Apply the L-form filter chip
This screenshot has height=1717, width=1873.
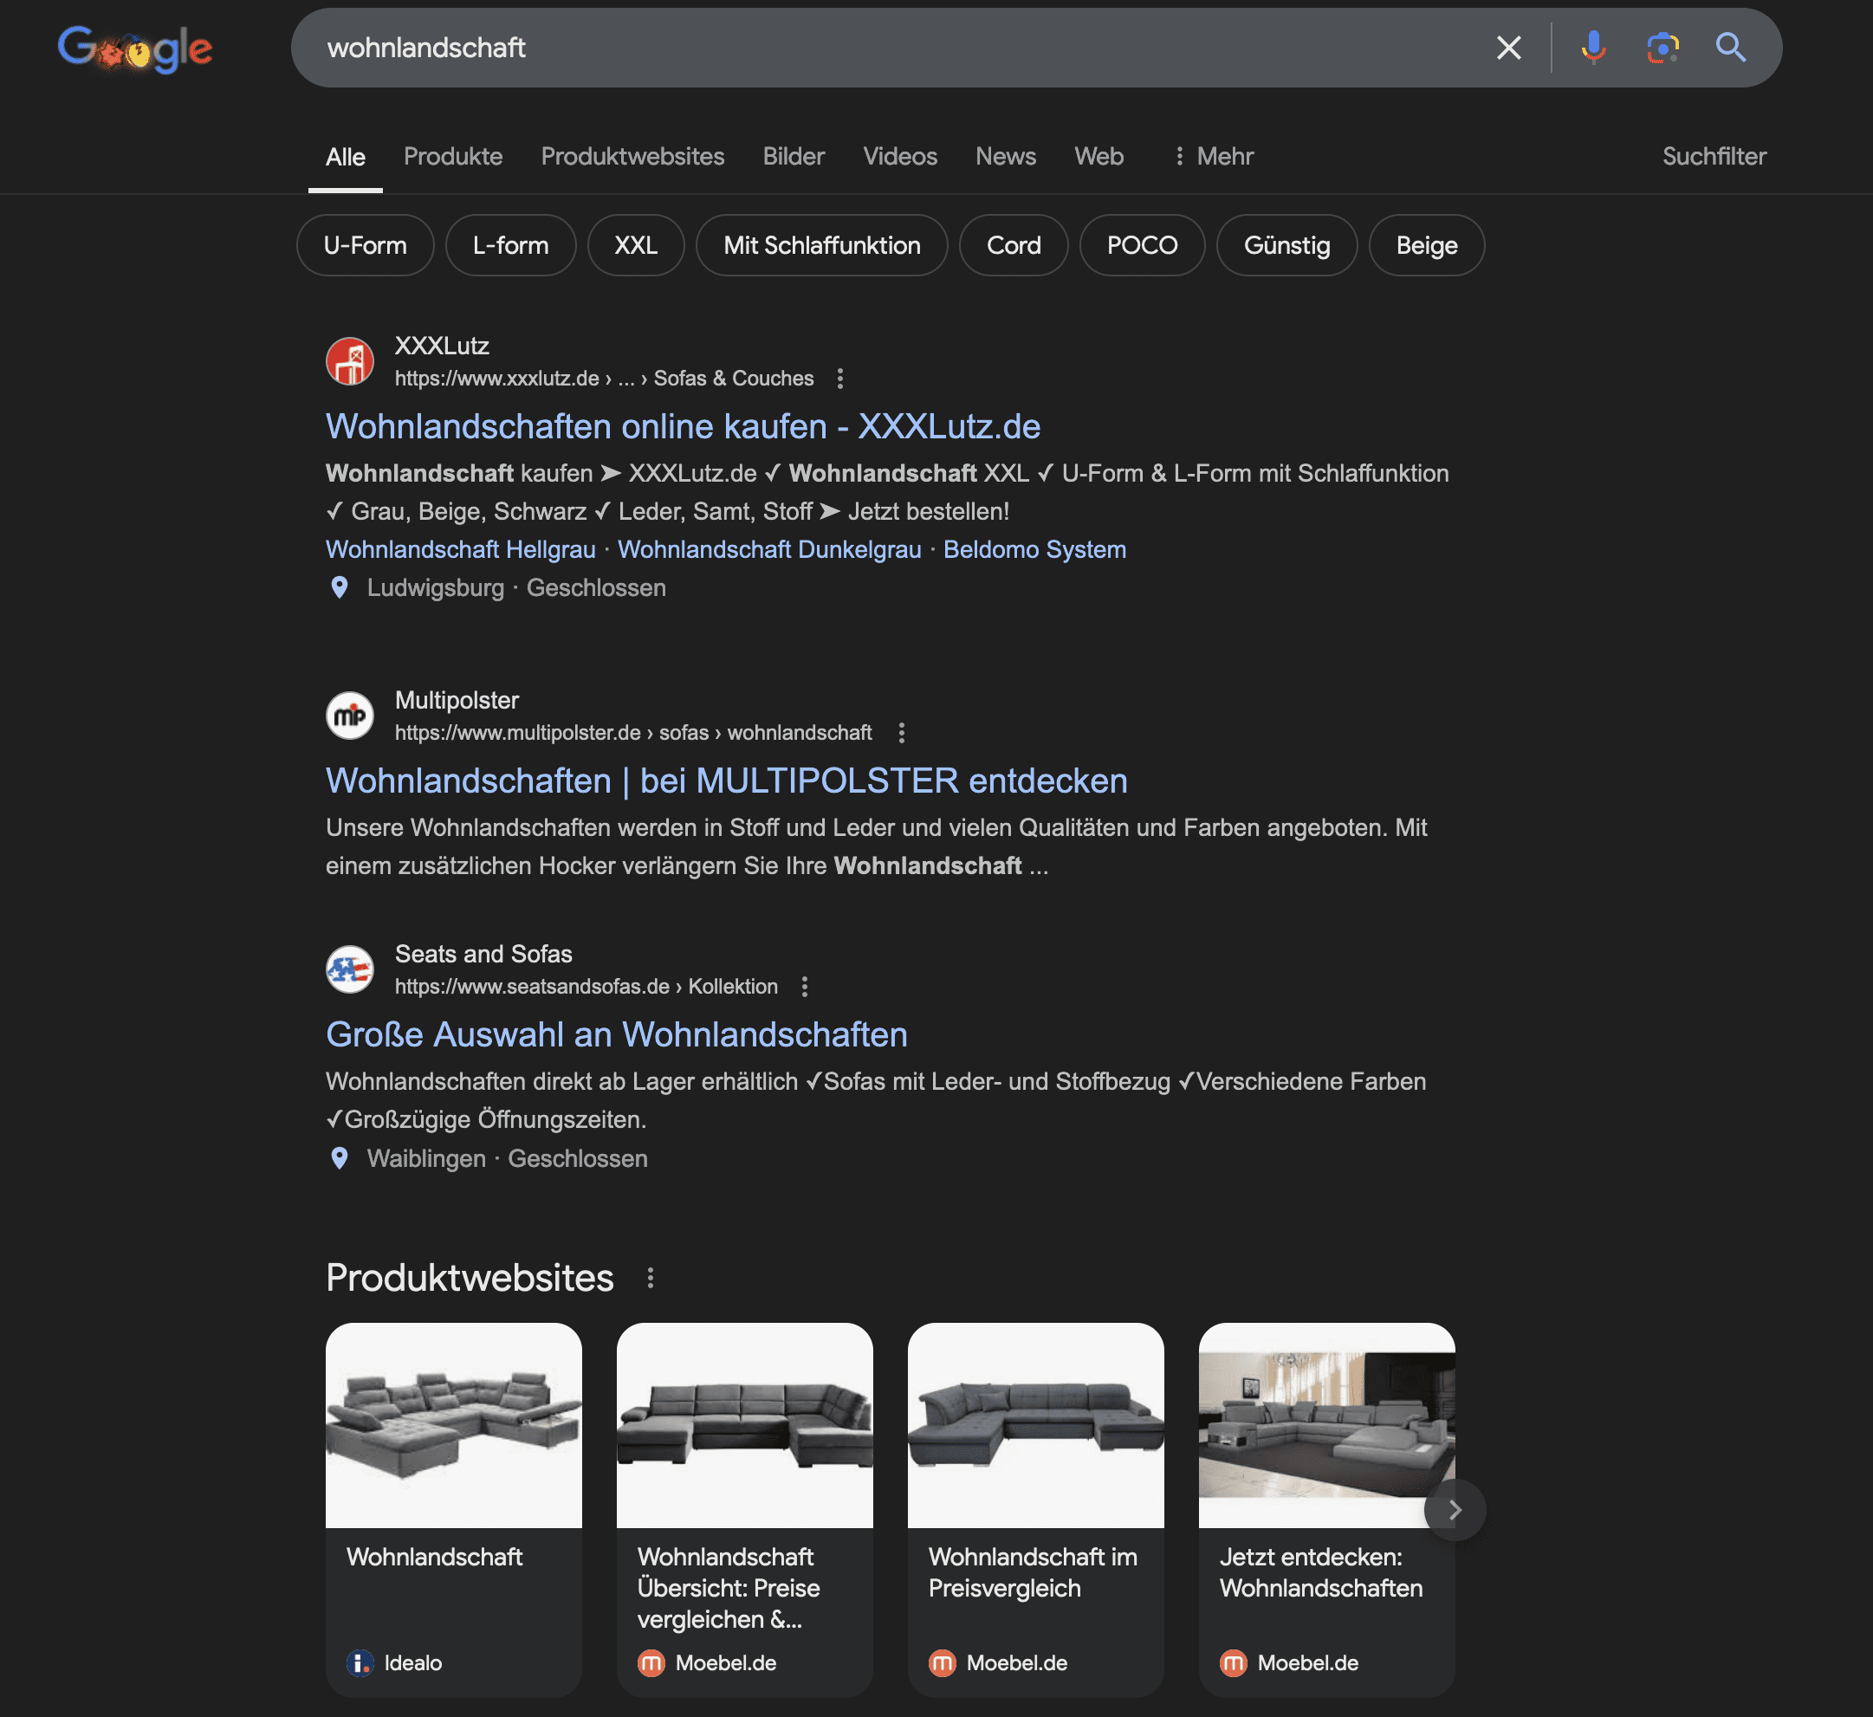[510, 245]
